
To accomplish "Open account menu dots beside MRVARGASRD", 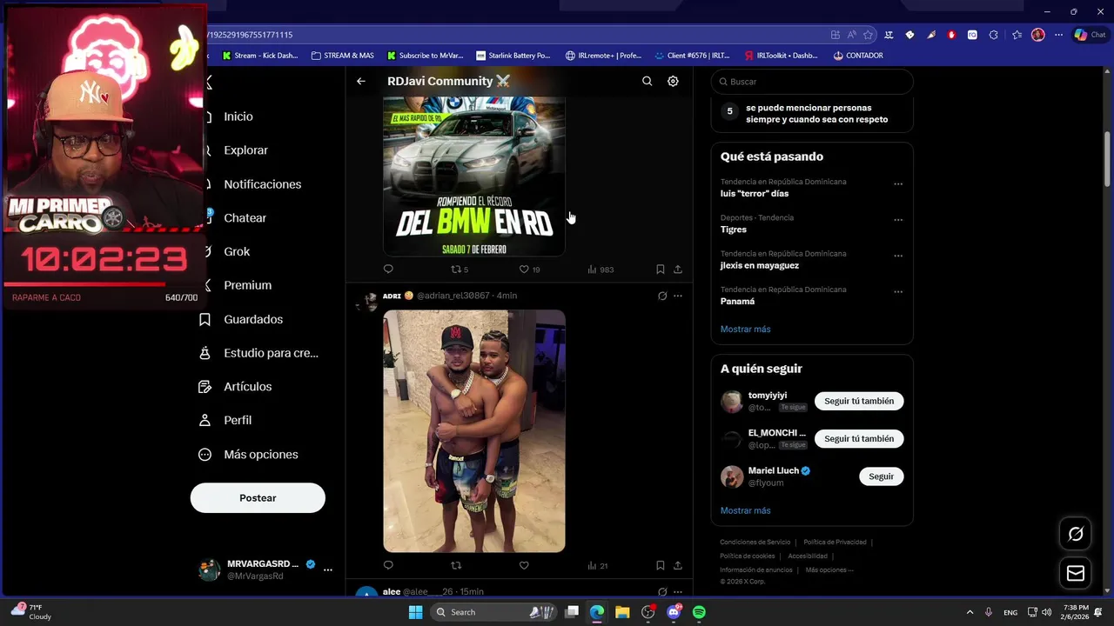I will coord(328,569).
